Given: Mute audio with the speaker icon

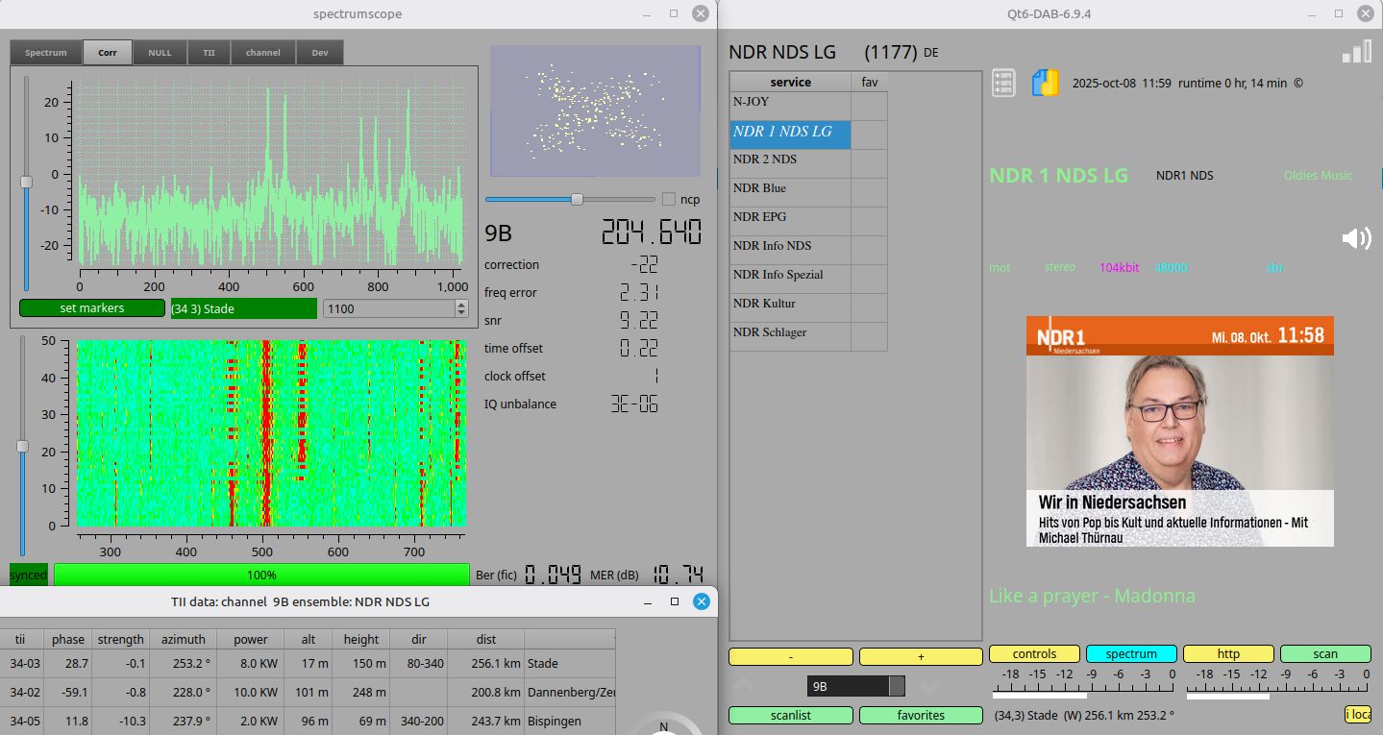Looking at the screenshot, I should (x=1356, y=238).
